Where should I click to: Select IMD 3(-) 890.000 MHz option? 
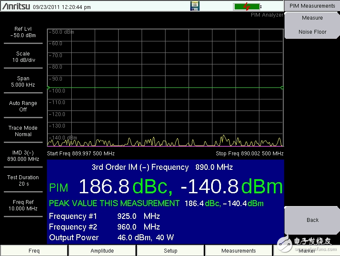pos(23,156)
